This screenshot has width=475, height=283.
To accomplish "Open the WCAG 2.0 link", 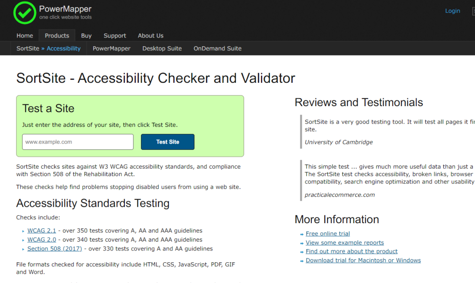I will (42, 240).
